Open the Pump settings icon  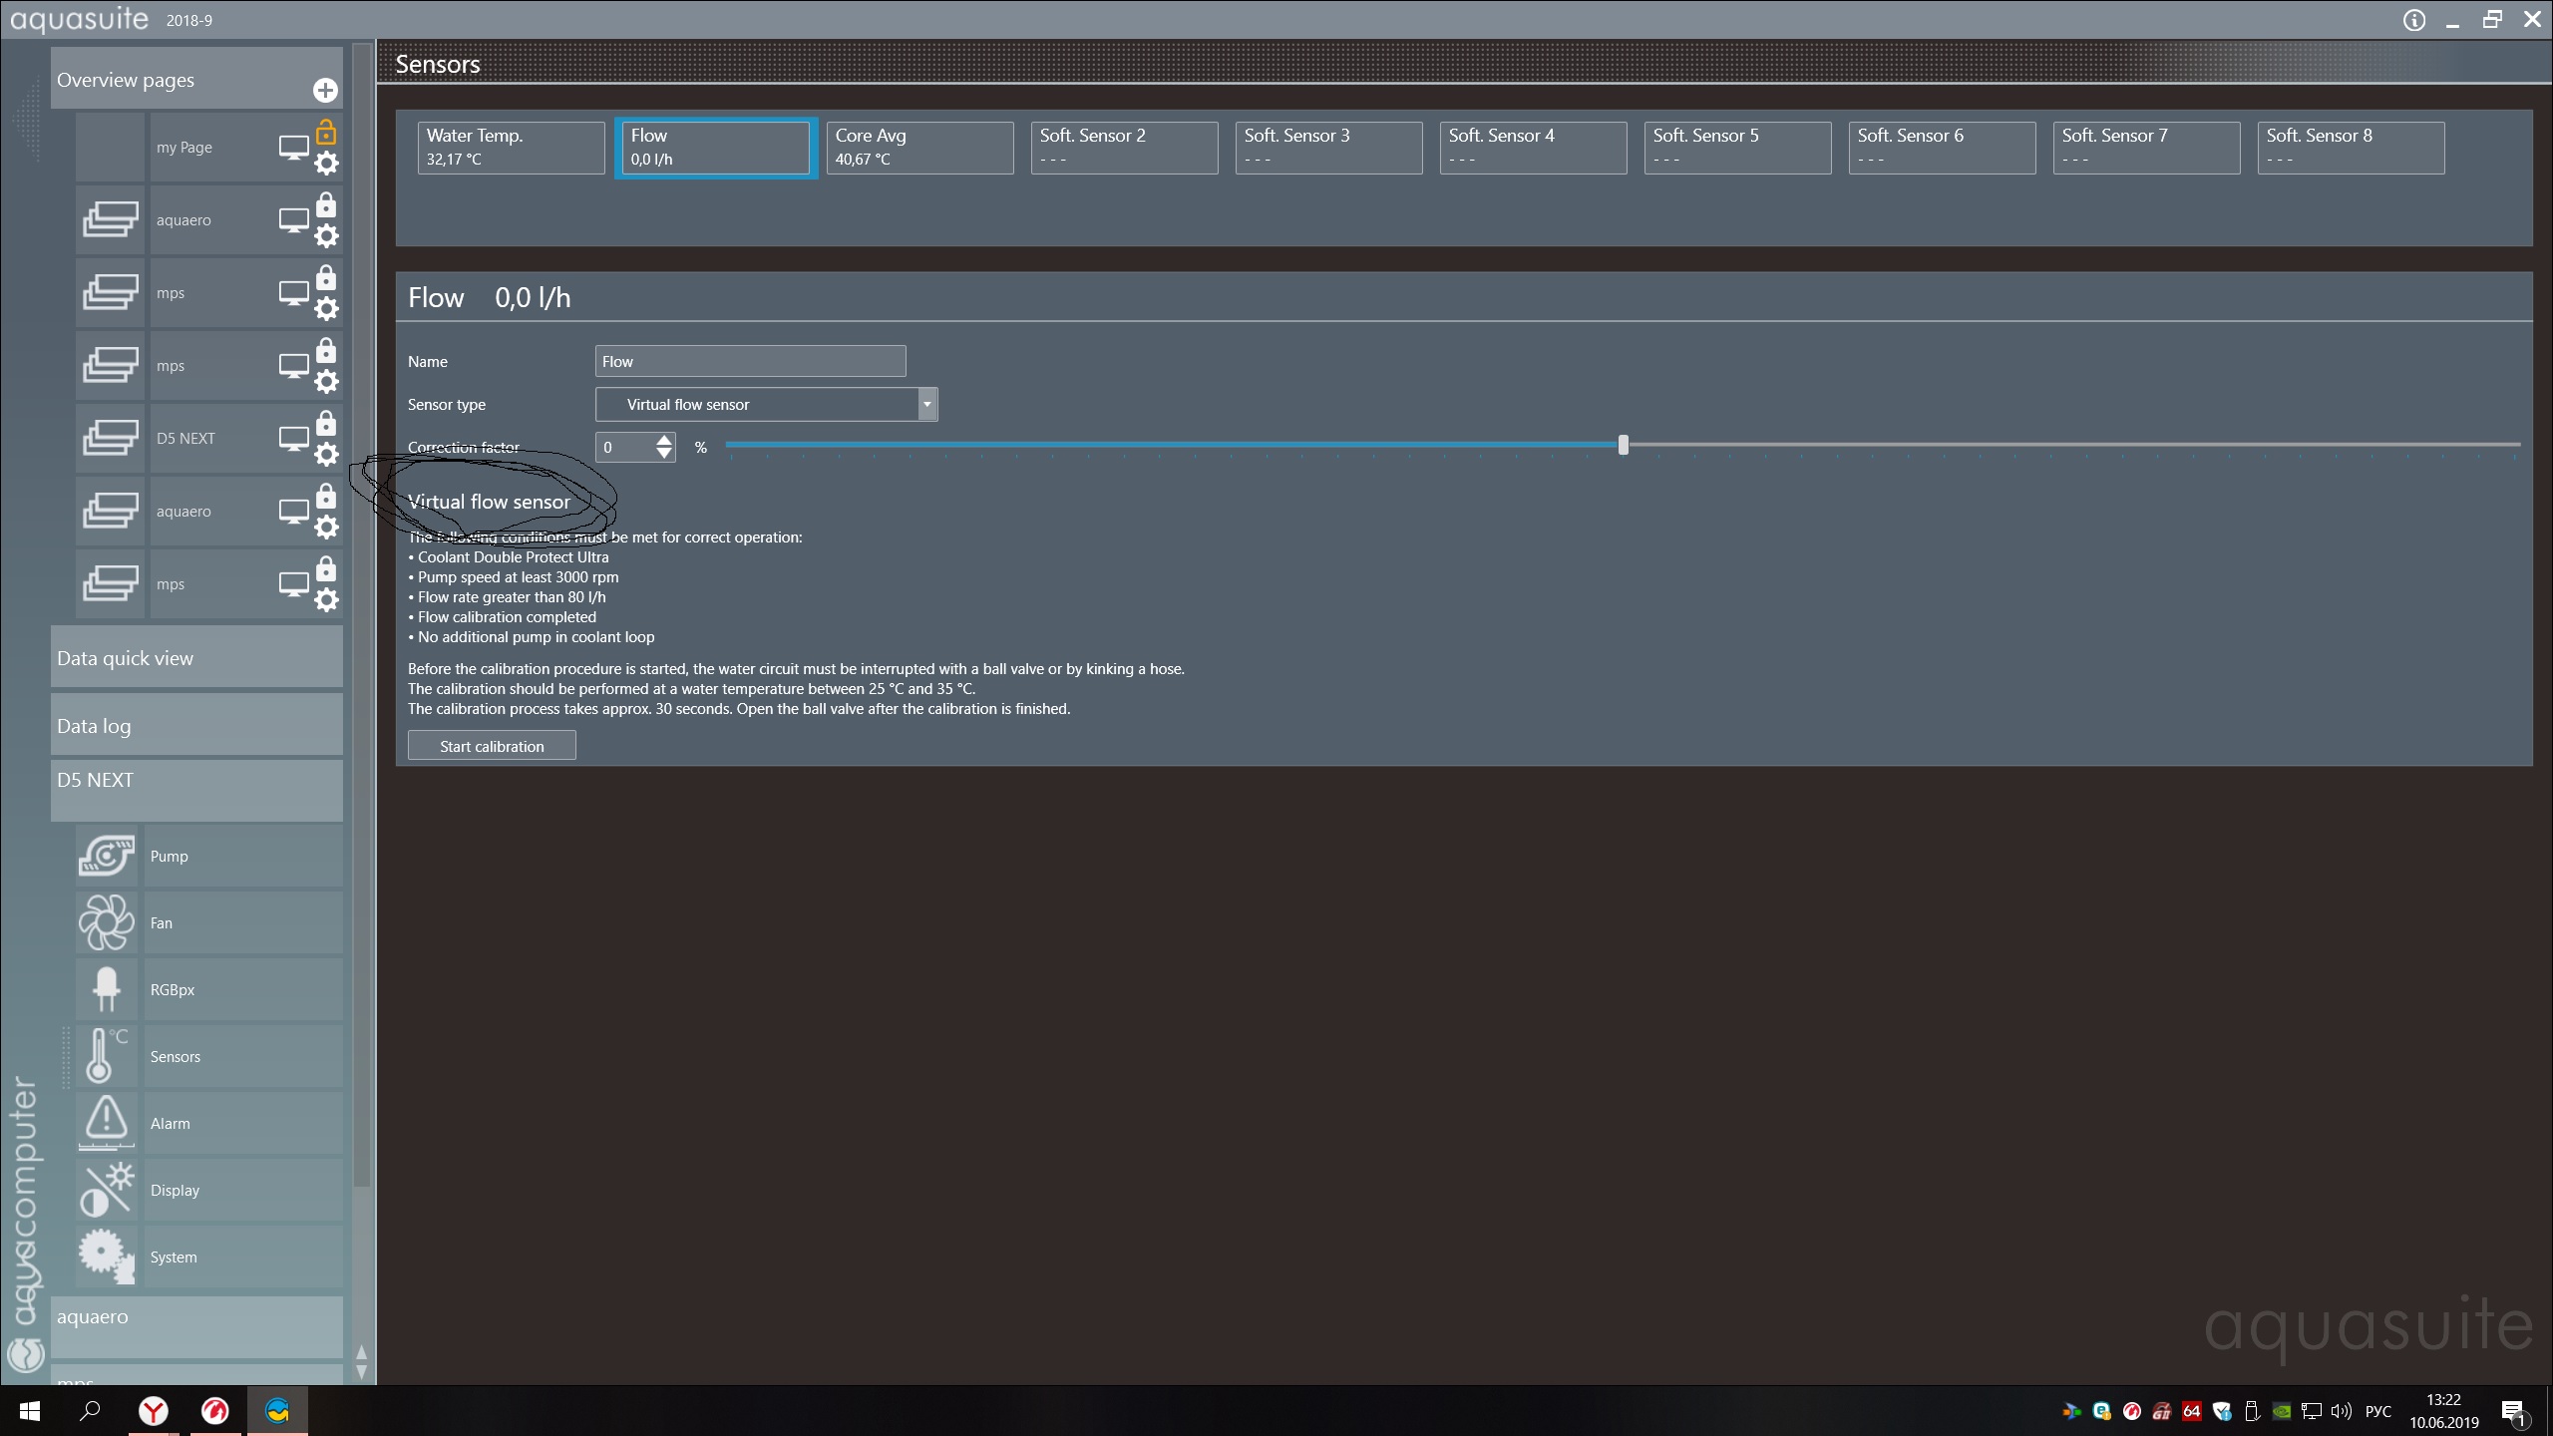click(x=106, y=856)
